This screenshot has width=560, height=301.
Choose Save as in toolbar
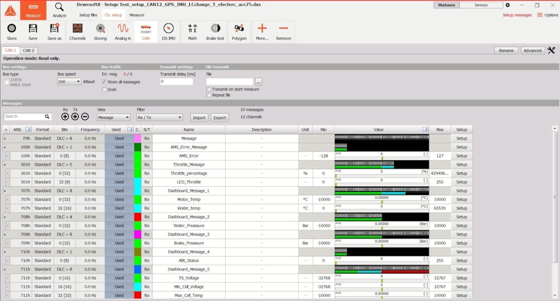tap(54, 32)
